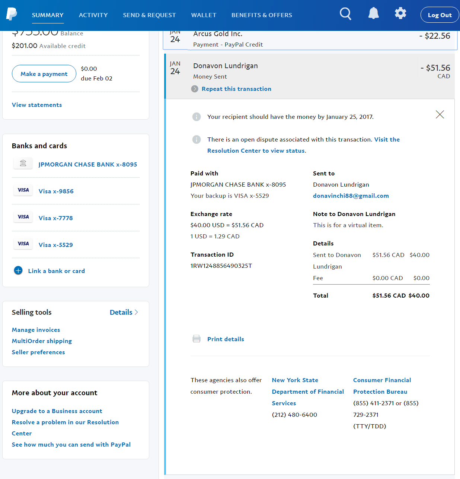This screenshot has width=460, height=479.
Task: Open See how much you can send link
Action: click(71, 444)
